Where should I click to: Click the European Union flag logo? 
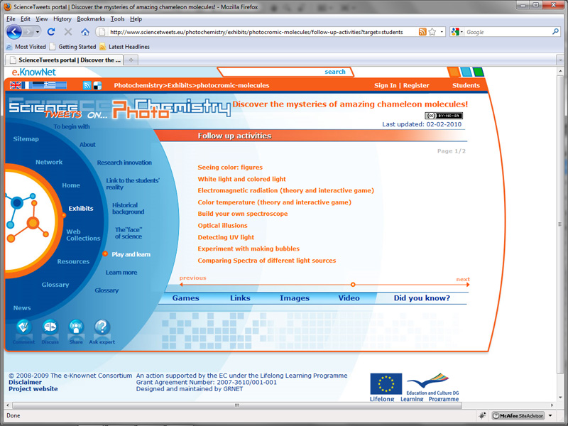click(x=386, y=383)
